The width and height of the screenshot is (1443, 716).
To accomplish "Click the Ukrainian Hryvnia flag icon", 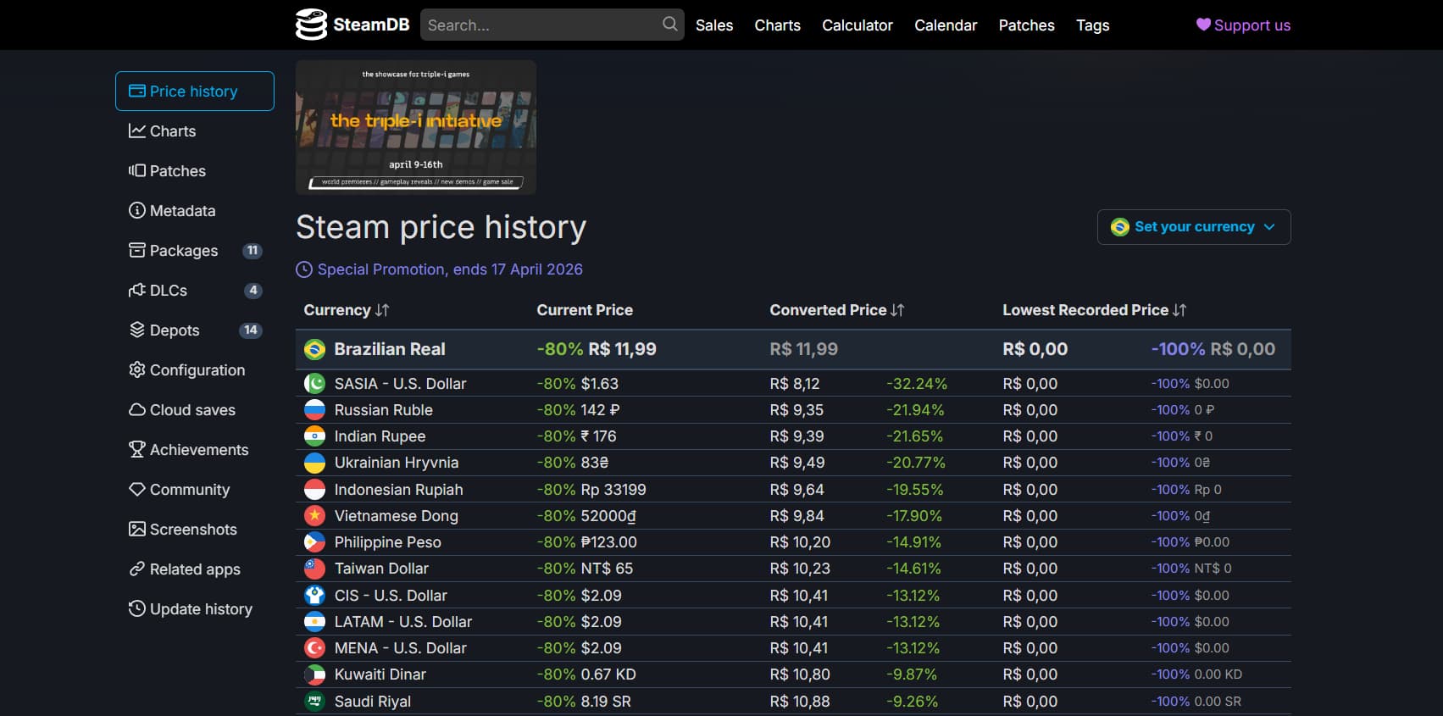I will (x=314, y=463).
